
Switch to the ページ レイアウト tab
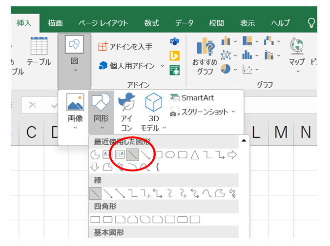[103, 23]
